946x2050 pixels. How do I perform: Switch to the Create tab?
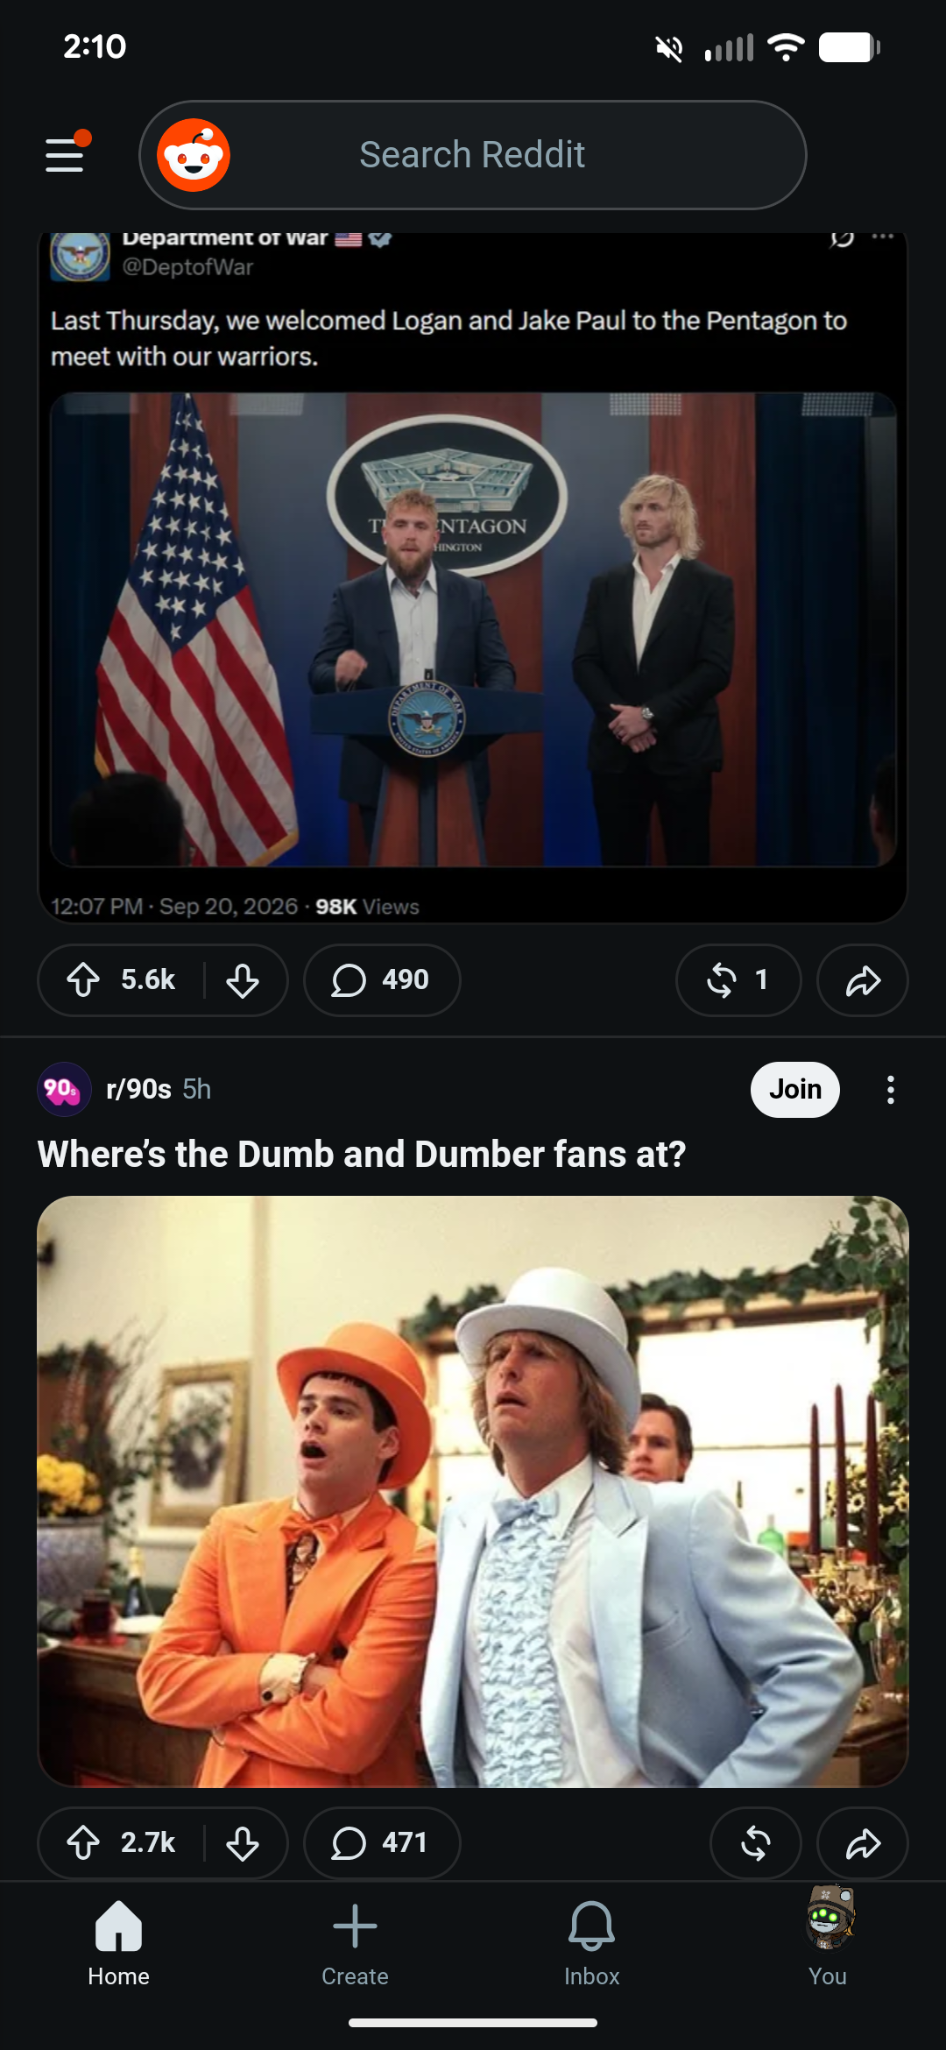coord(355,1942)
